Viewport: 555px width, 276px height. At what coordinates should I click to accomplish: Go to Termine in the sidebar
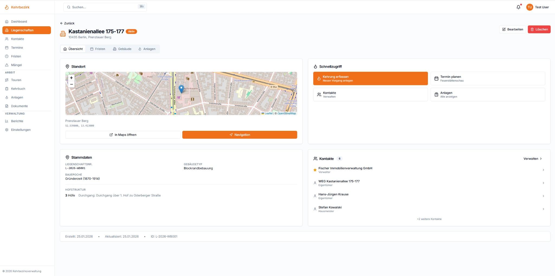coord(27,47)
